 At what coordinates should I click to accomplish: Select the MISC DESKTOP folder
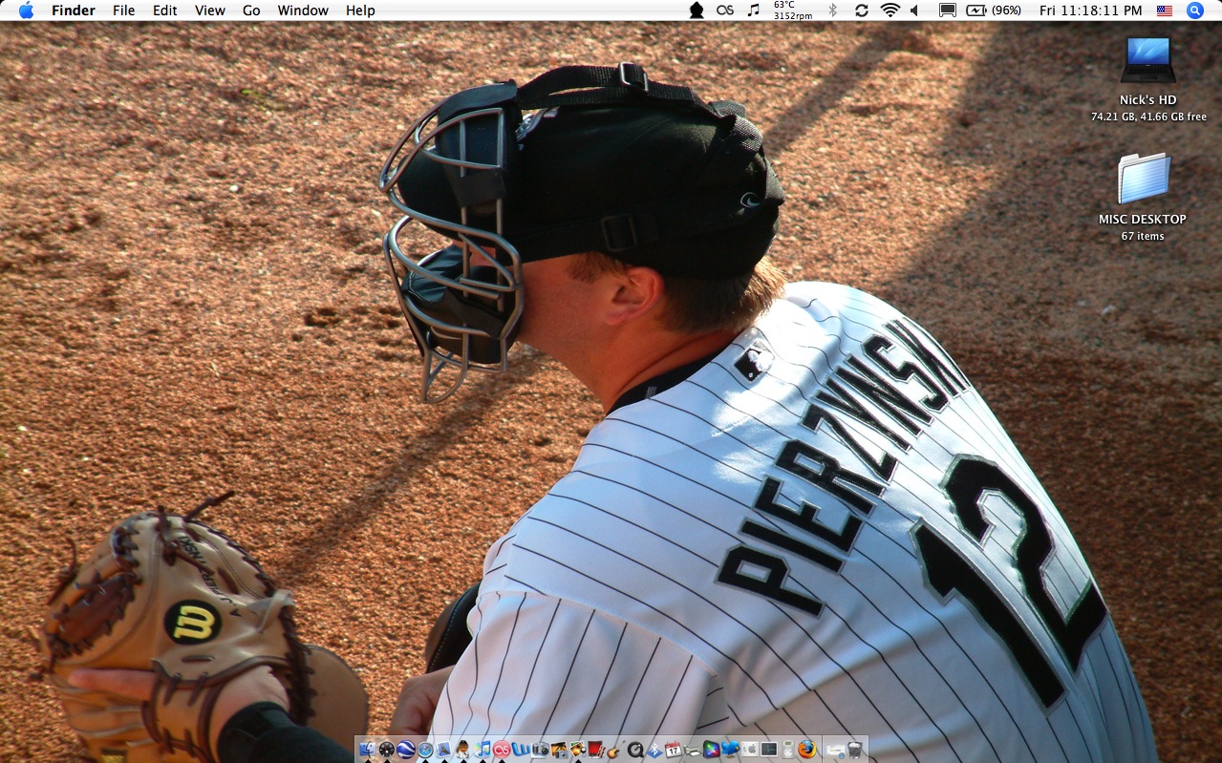1144,179
